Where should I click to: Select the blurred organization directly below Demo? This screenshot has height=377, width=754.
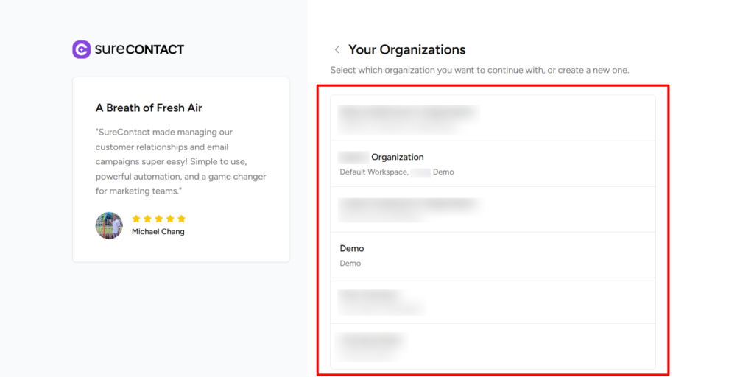point(493,300)
